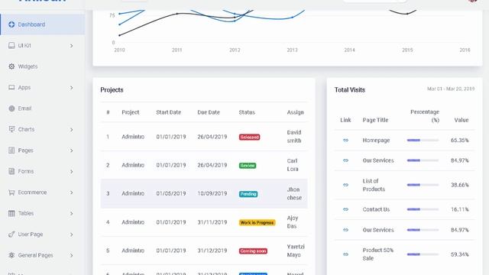Image resolution: width=489 pixels, height=275 pixels.
Task: Click the 10/09/2019 due date cell
Action: point(212,193)
